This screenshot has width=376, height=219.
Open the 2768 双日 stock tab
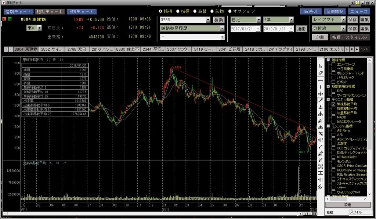(76, 49)
